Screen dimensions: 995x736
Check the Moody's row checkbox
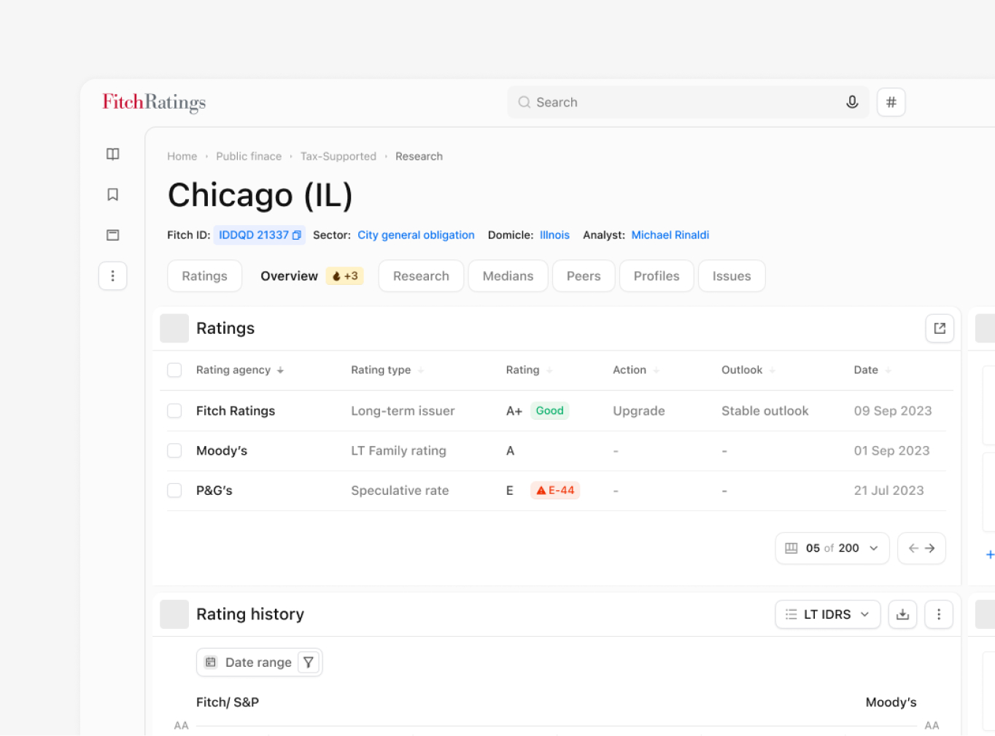tap(174, 451)
